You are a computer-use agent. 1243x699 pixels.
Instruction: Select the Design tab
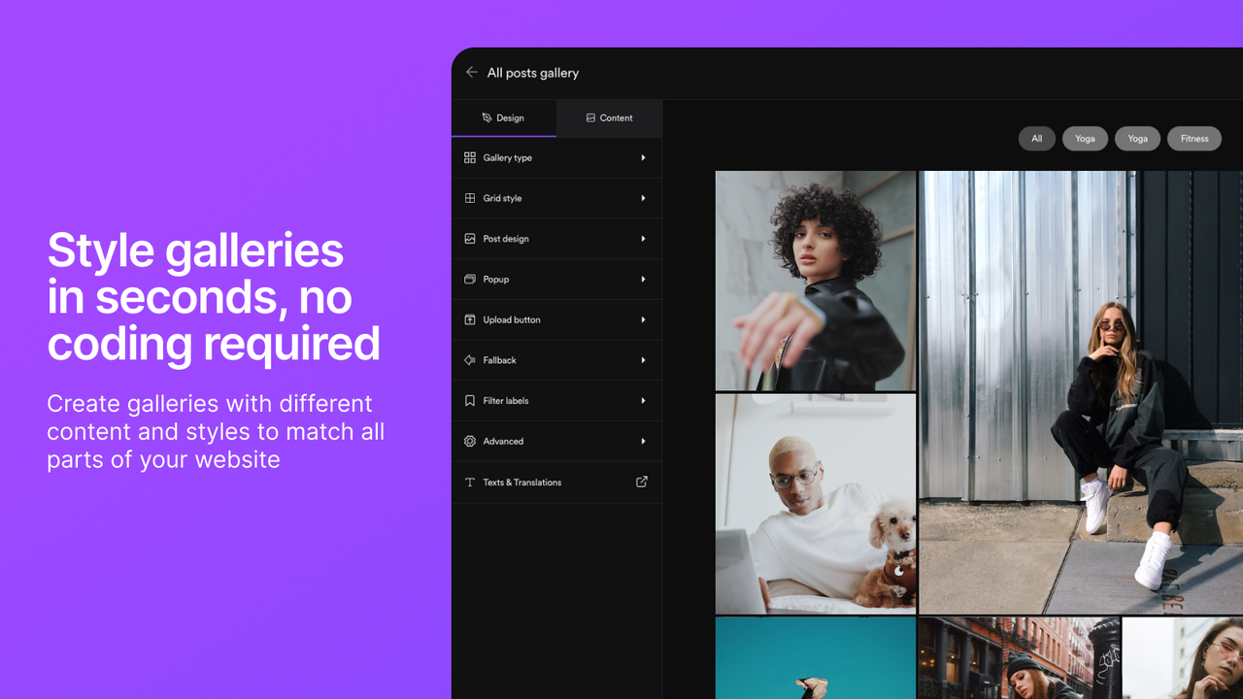tap(505, 117)
